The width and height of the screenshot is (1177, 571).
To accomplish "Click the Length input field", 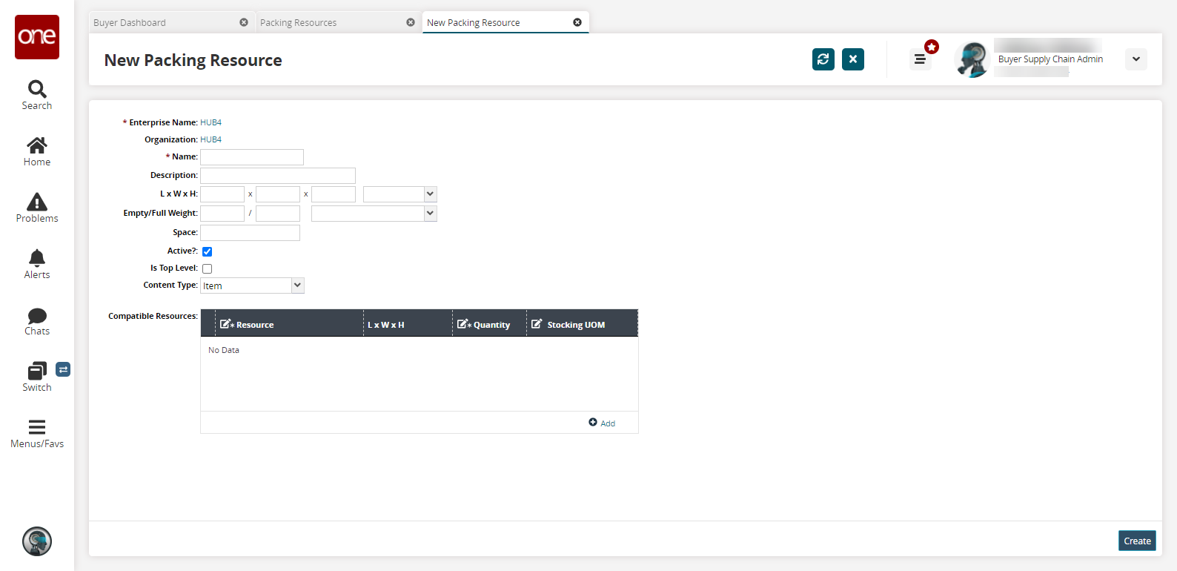I will 222,194.
